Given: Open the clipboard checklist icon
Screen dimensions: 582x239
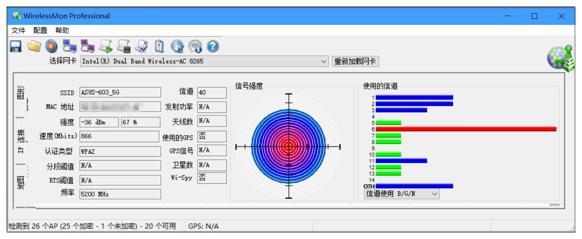Looking at the screenshot, I should pos(158,46).
